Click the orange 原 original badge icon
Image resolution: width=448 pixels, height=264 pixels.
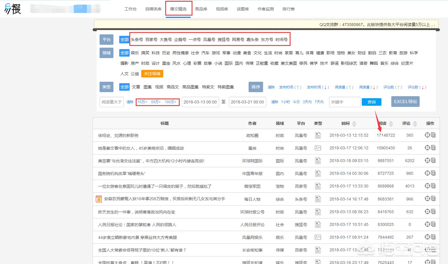(99, 199)
